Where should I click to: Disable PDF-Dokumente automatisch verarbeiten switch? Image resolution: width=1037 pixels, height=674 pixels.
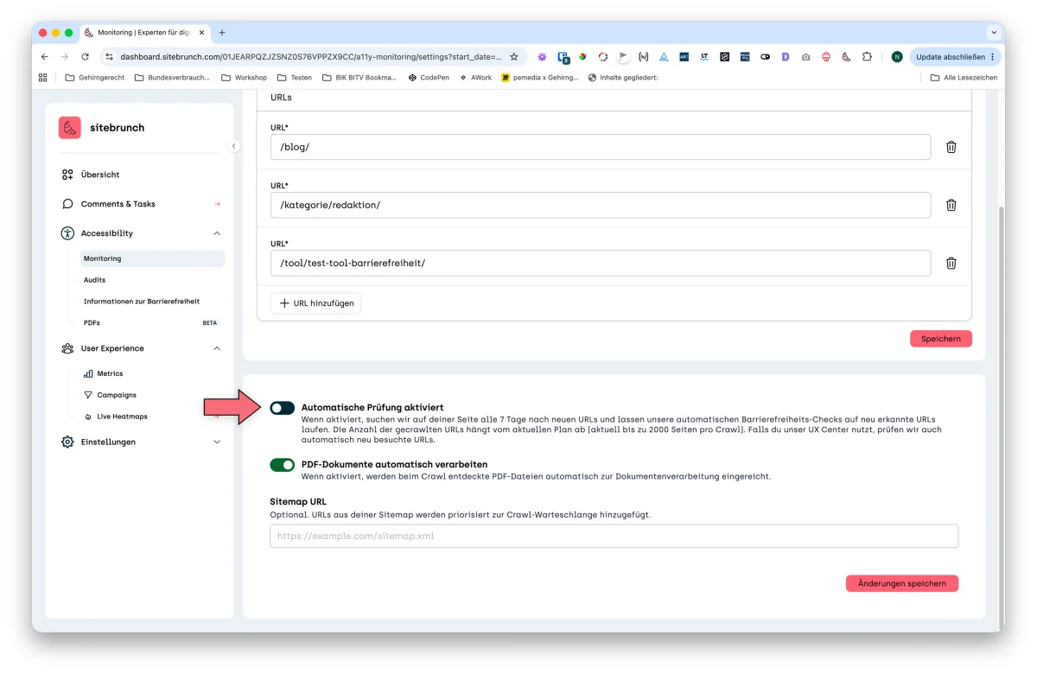(283, 465)
